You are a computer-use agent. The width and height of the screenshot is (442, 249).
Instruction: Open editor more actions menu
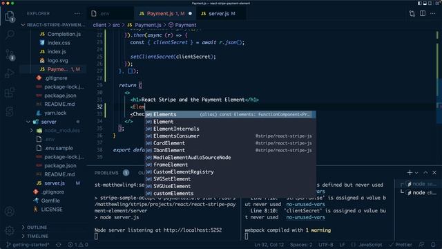tap(433, 14)
